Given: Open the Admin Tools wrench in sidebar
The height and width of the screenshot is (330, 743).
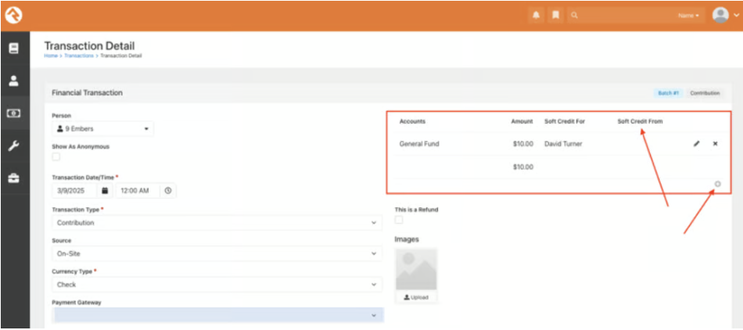Looking at the screenshot, I should pyautogui.click(x=14, y=146).
